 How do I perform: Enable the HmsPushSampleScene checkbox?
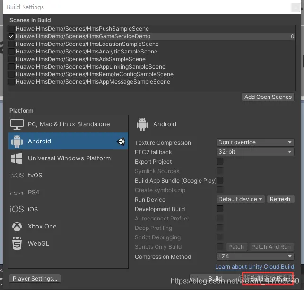[11, 29]
